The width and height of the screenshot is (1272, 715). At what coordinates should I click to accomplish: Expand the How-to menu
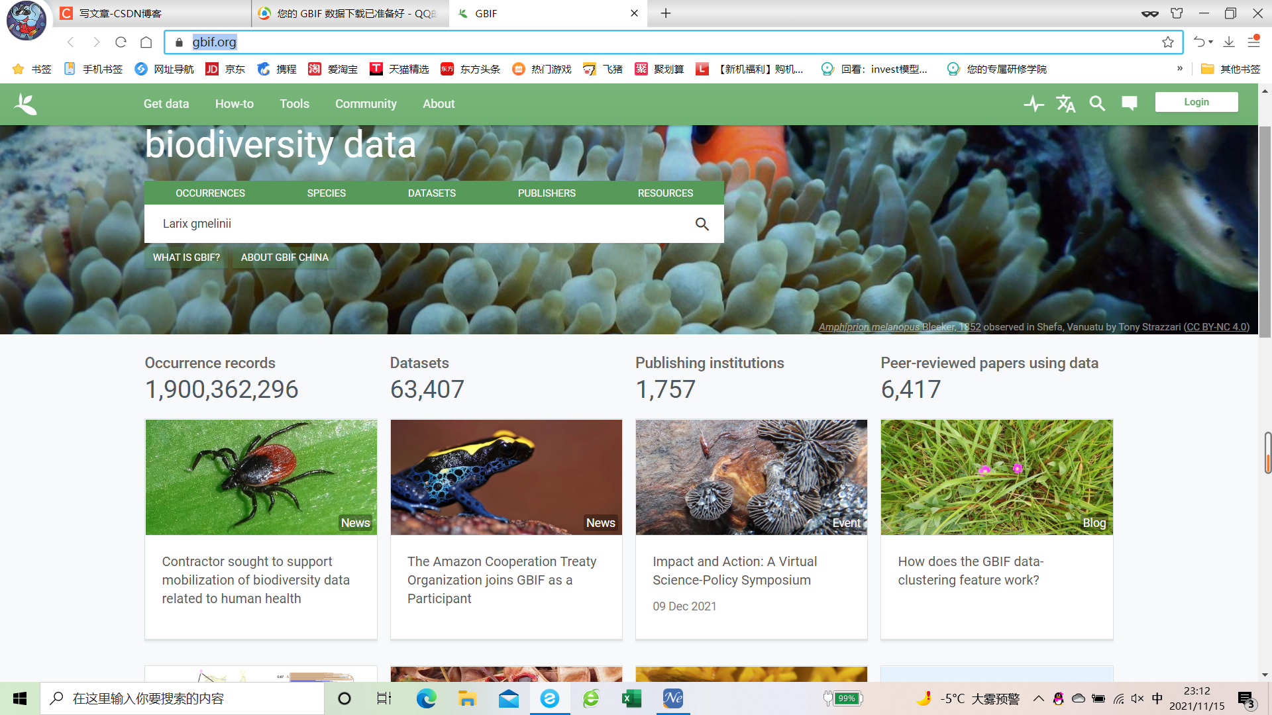(x=234, y=104)
